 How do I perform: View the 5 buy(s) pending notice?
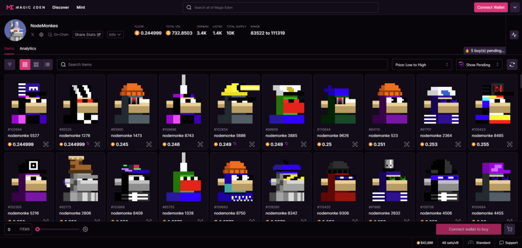pyautogui.click(x=485, y=51)
